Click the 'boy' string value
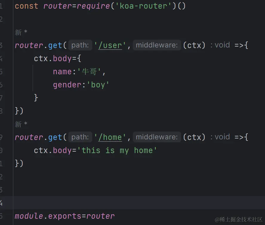The height and width of the screenshot is (225, 265). (98, 85)
